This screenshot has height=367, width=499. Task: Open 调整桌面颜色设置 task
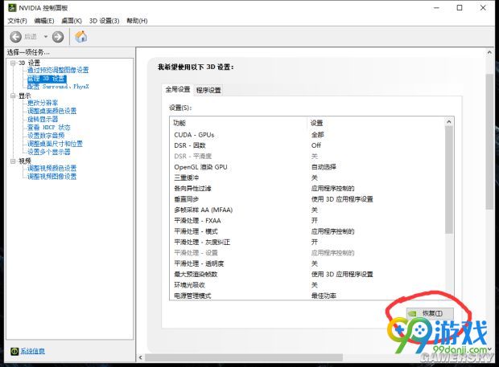click(52, 111)
